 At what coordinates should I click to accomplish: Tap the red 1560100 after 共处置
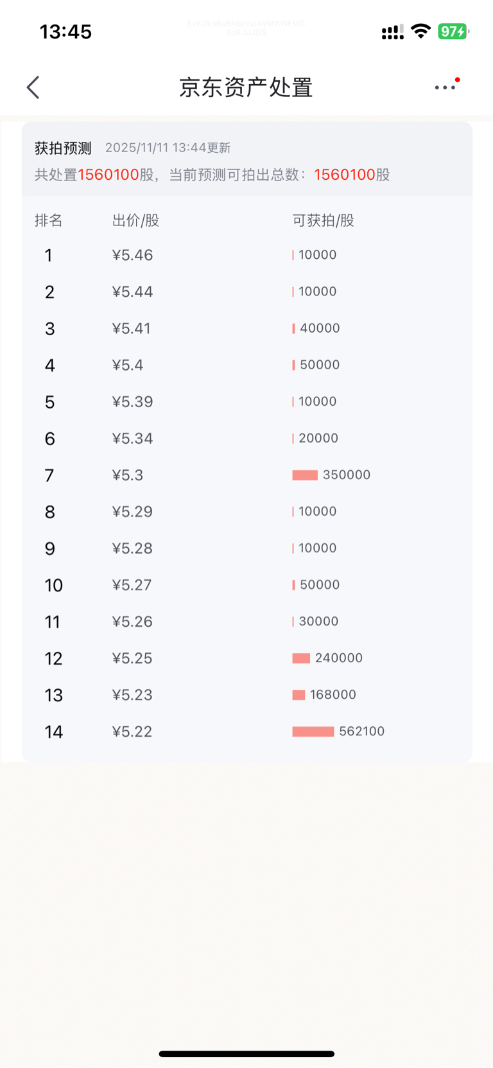[108, 175]
